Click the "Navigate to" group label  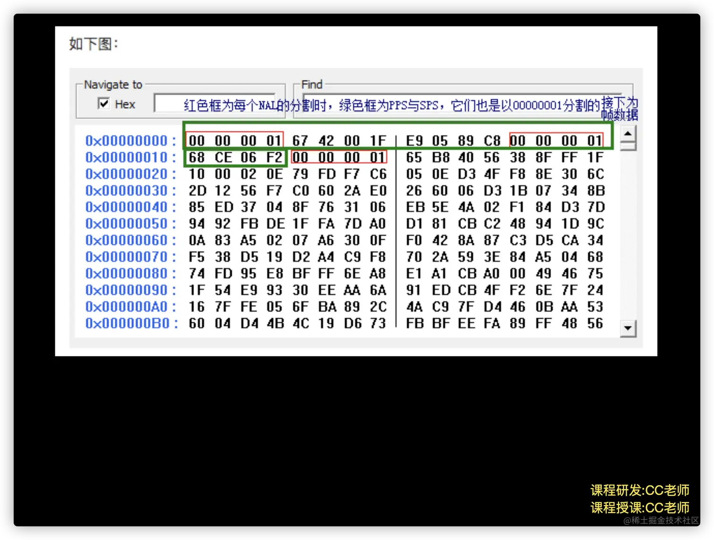(x=113, y=84)
